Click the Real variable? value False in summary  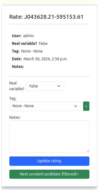[x=43, y=43]
